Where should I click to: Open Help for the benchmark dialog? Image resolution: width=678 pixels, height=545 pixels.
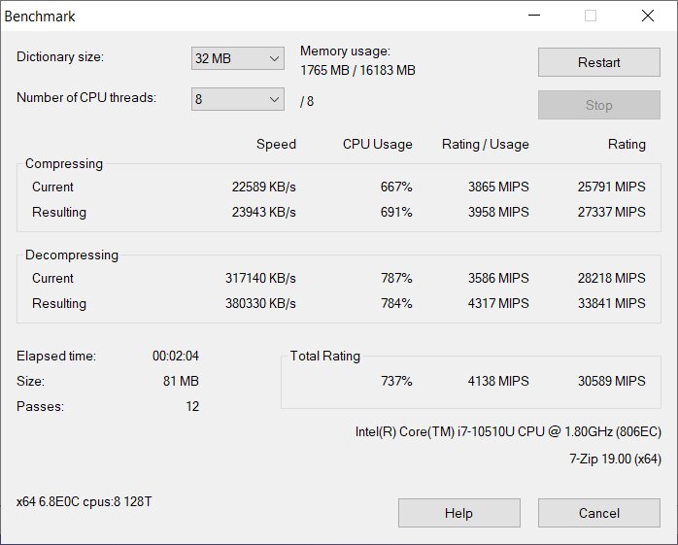coord(458,513)
